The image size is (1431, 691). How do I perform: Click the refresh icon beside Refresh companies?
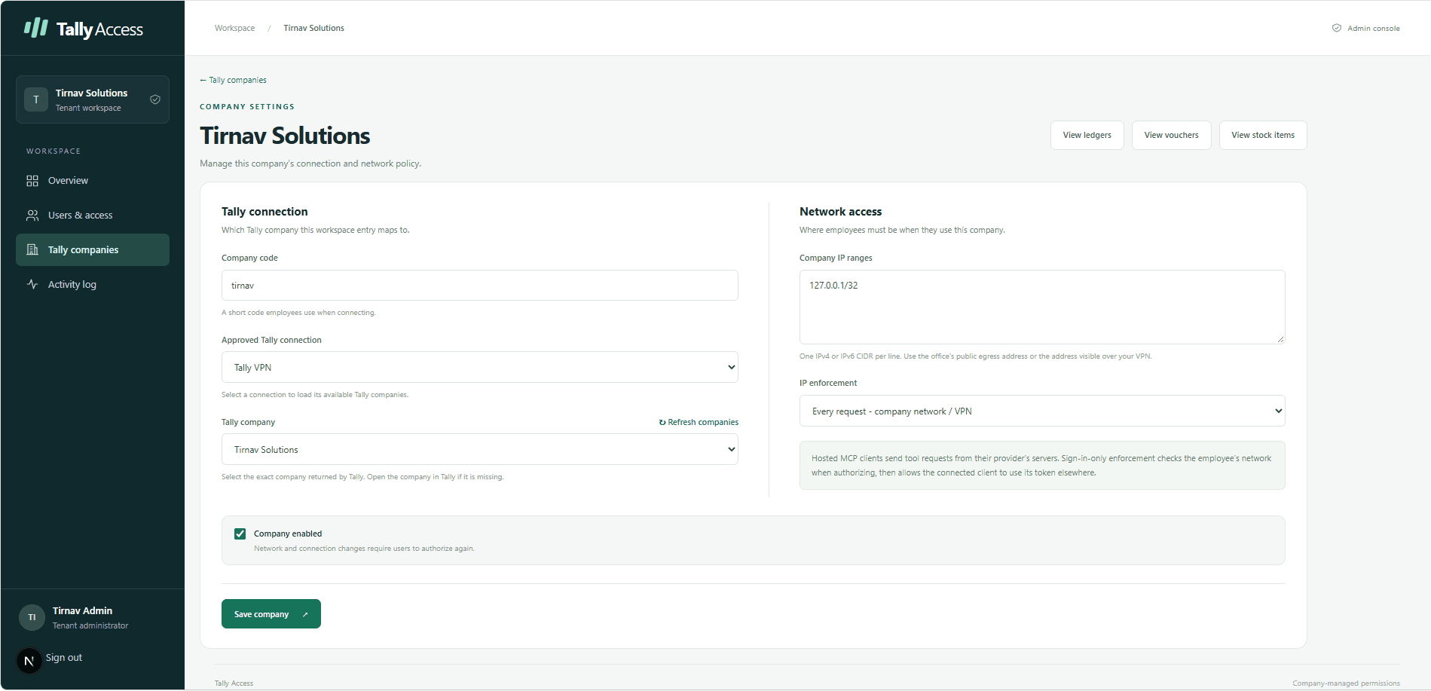pos(662,423)
